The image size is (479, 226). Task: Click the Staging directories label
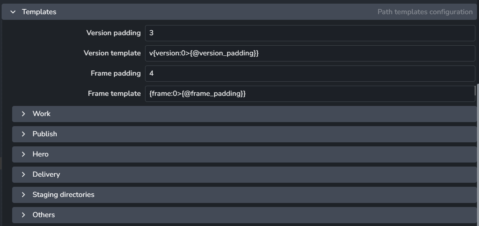click(x=63, y=195)
